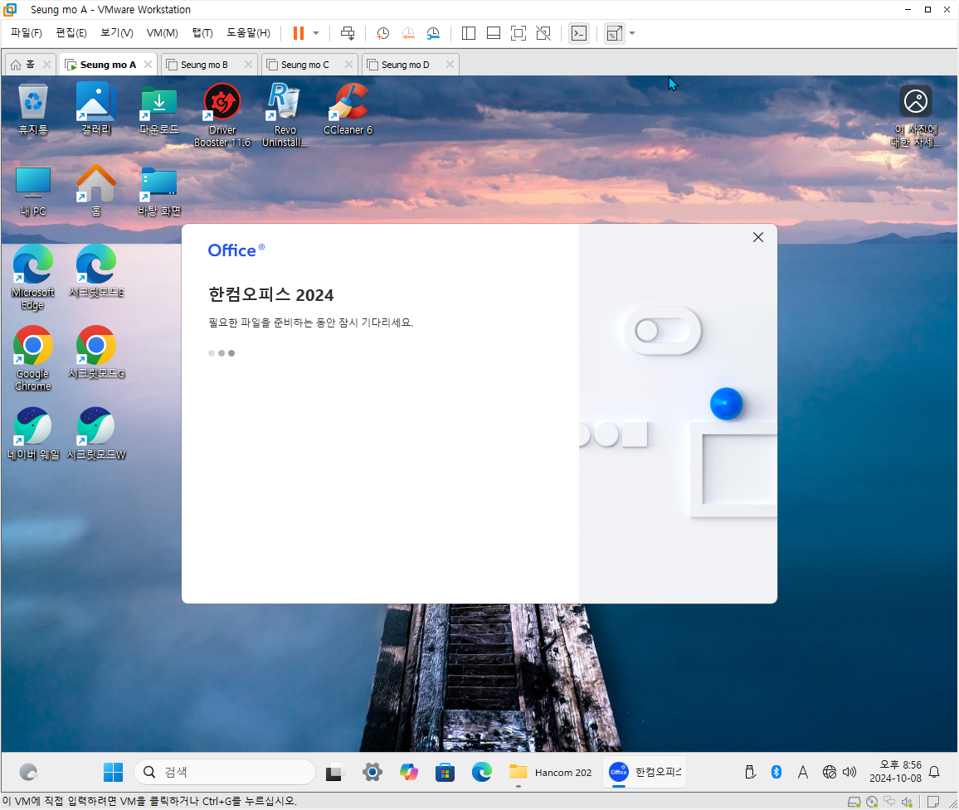Open the Hancom 202 folder taskbar item

(x=551, y=772)
